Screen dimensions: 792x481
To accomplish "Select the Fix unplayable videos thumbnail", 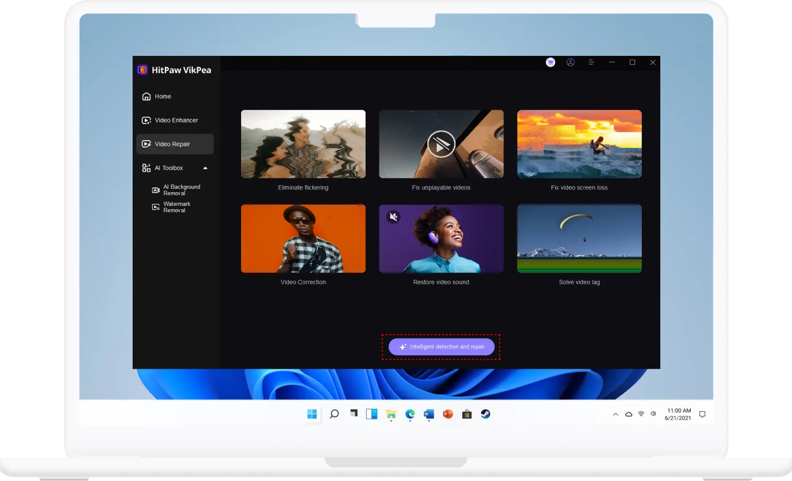I will pyautogui.click(x=441, y=144).
